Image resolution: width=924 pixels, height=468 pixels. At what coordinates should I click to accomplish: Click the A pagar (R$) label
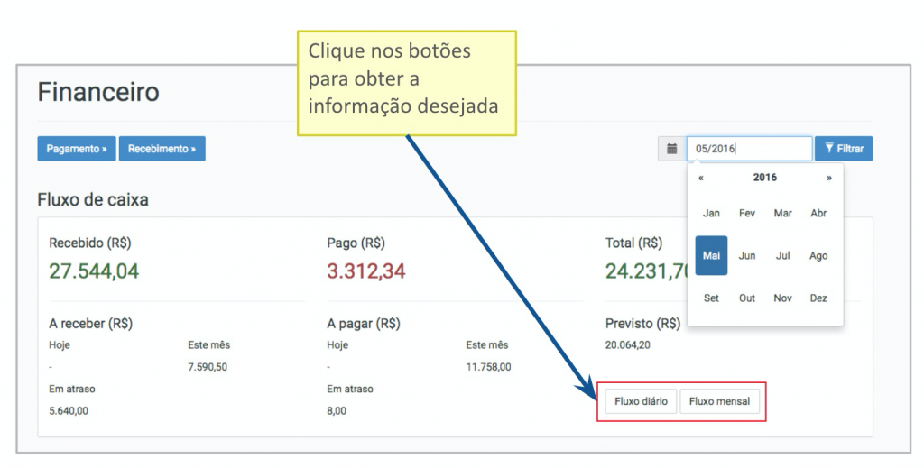click(x=364, y=323)
